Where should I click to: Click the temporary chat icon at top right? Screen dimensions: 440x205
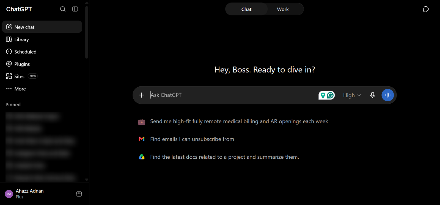point(426,9)
